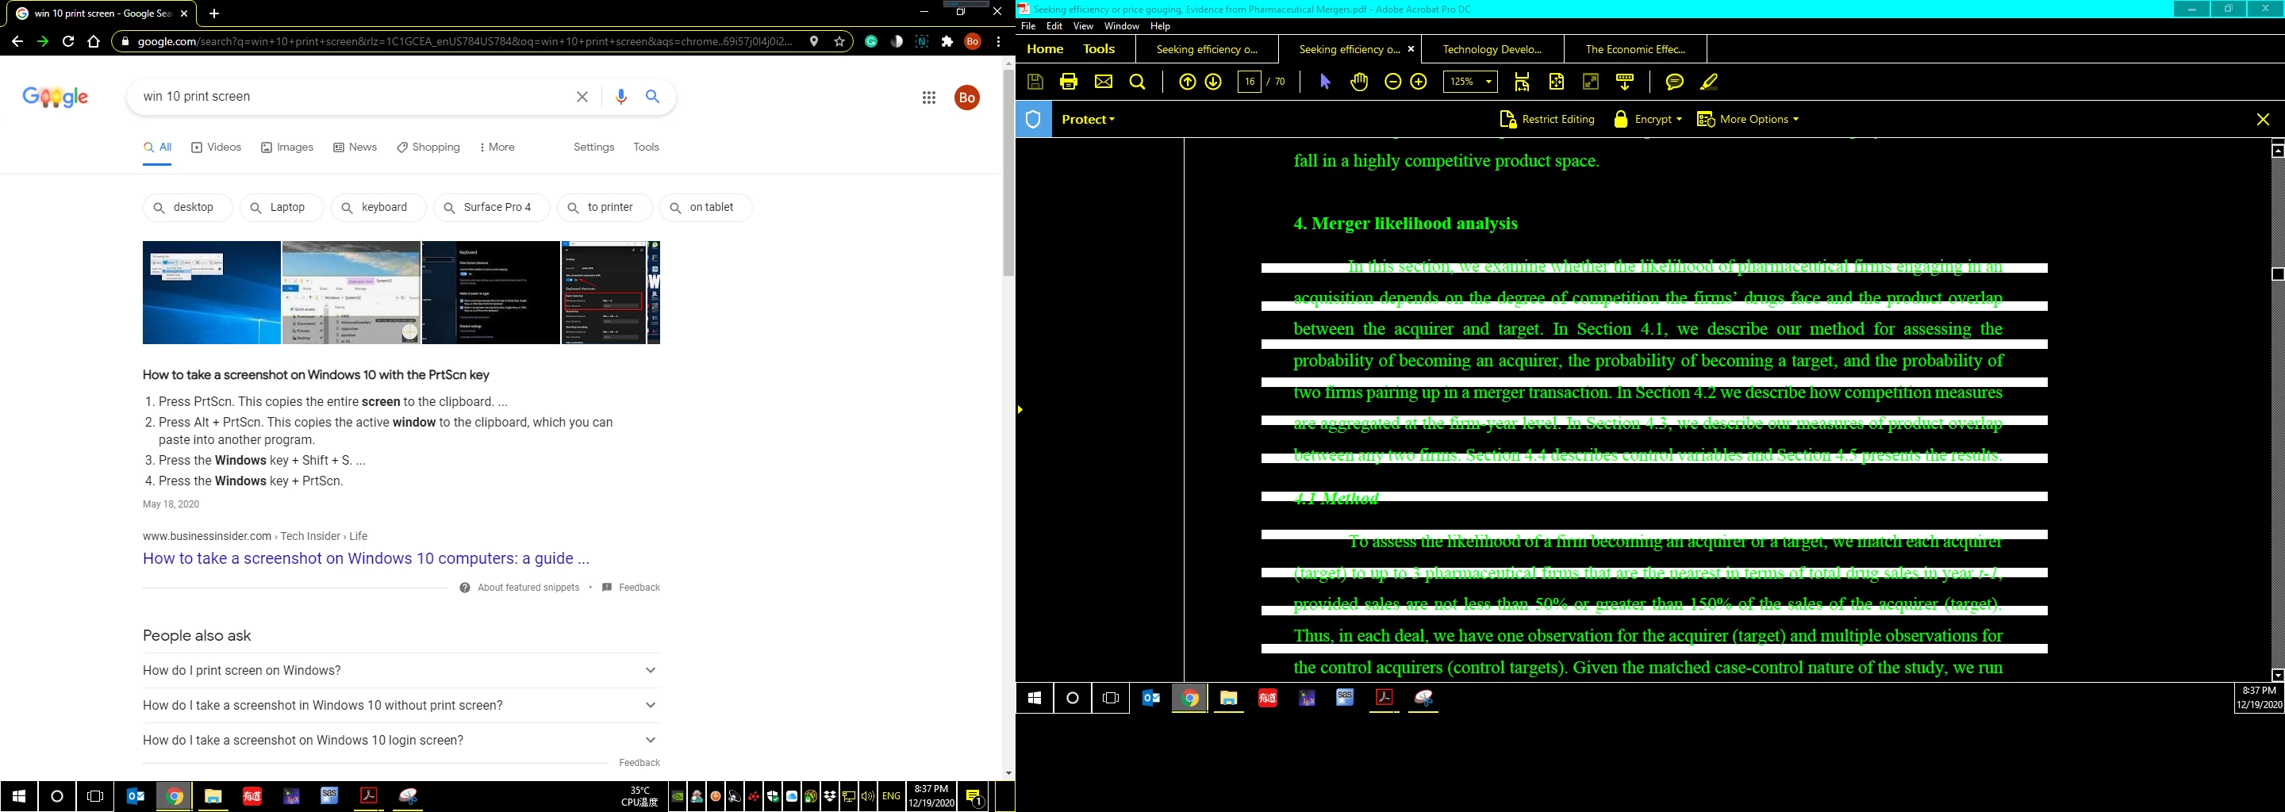Expand 'screenshot in Windows 10 without print screen?'
2285x812 pixels.
click(x=401, y=705)
